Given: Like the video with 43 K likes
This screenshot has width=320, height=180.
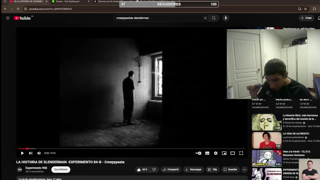Looking at the screenshot, I should point(142,169).
